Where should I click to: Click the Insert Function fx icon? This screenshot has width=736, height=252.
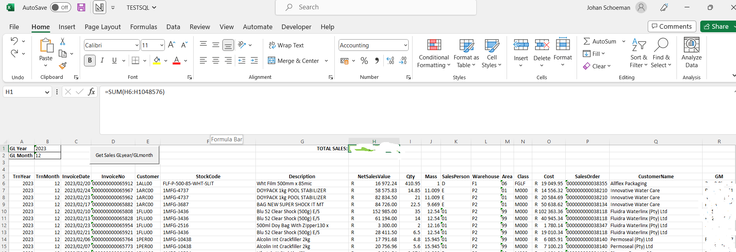(91, 92)
